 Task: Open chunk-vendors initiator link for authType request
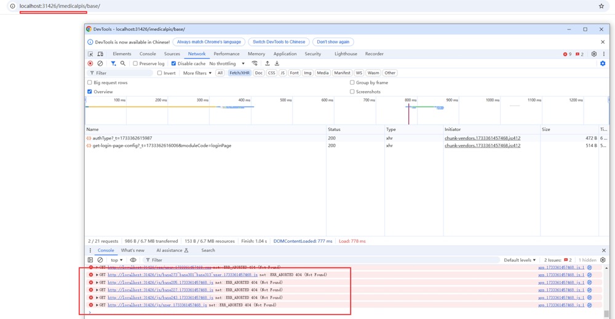pos(482,138)
